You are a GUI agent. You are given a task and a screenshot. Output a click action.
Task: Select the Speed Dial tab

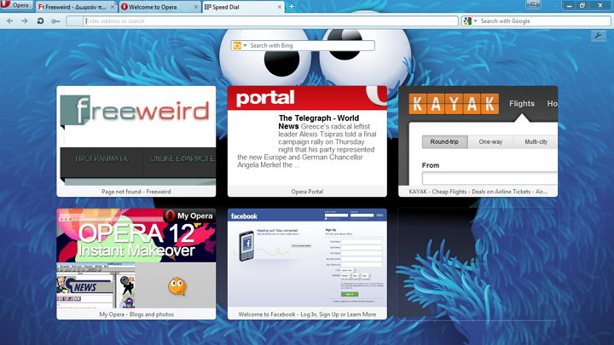point(243,7)
